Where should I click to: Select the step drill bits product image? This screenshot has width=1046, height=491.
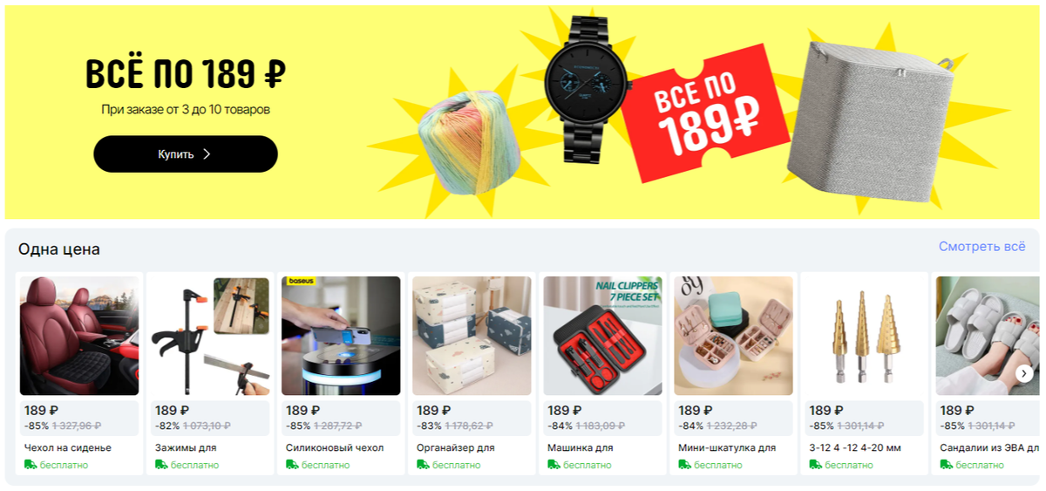(x=864, y=336)
